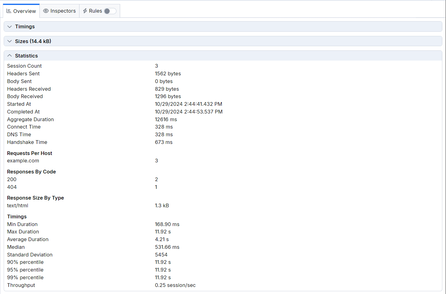446x294 pixels.
Task: Select the 90% percentile 11.92 s value
Action: click(163, 262)
